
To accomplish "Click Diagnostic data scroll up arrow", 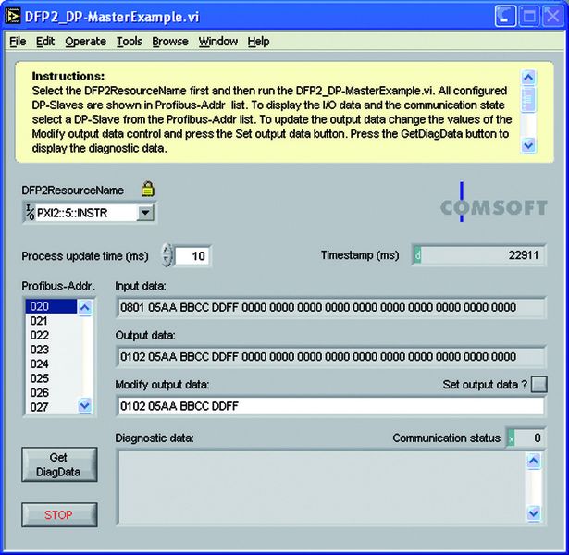I will (534, 461).
